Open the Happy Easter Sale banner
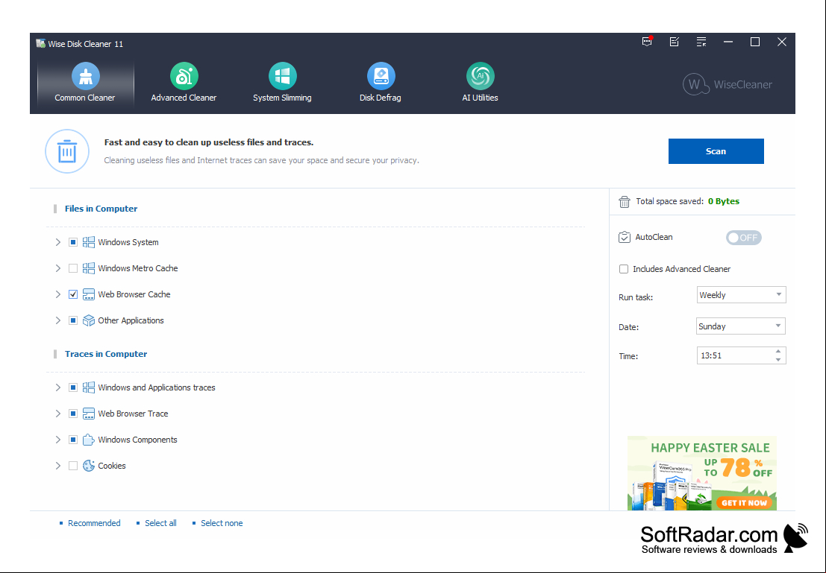The width and height of the screenshot is (826, 573). click(x=702, y=473)
